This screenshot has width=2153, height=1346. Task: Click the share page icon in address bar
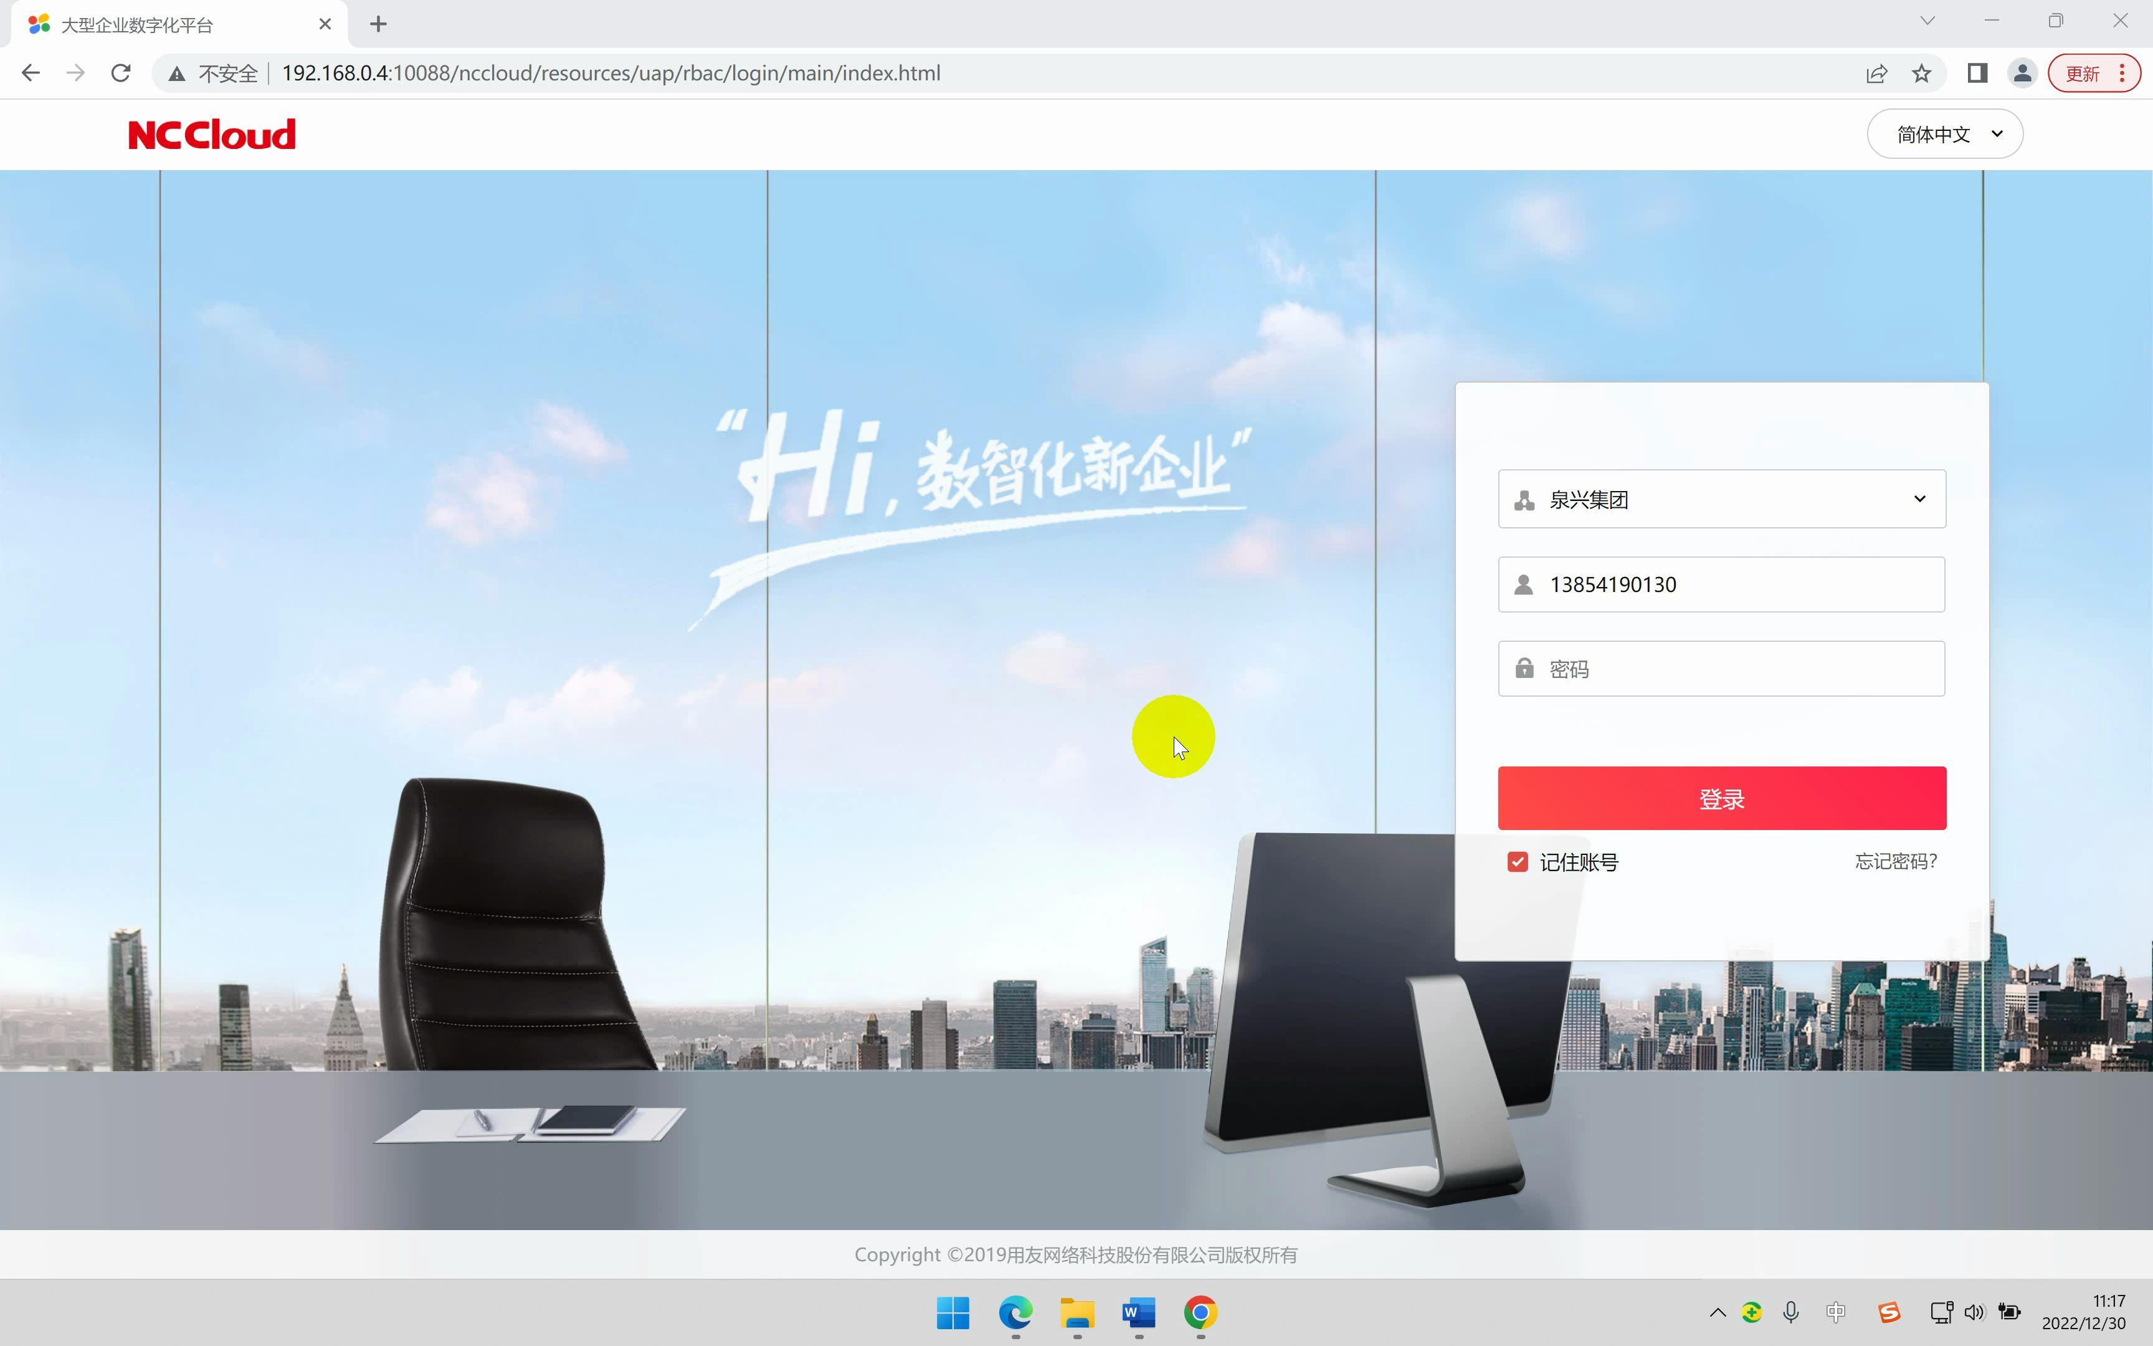(1876, 73)
